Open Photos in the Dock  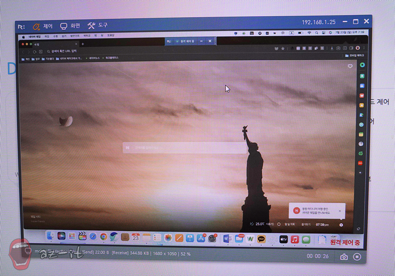click(x=168, y=238)
